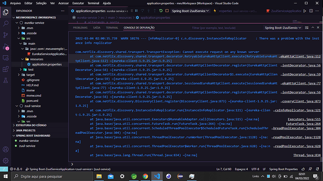Open the Extensions view

pyautogui.click(x=6, y=69)
